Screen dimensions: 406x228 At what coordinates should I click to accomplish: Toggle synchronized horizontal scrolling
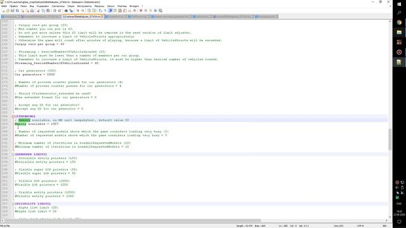[94, 11]
